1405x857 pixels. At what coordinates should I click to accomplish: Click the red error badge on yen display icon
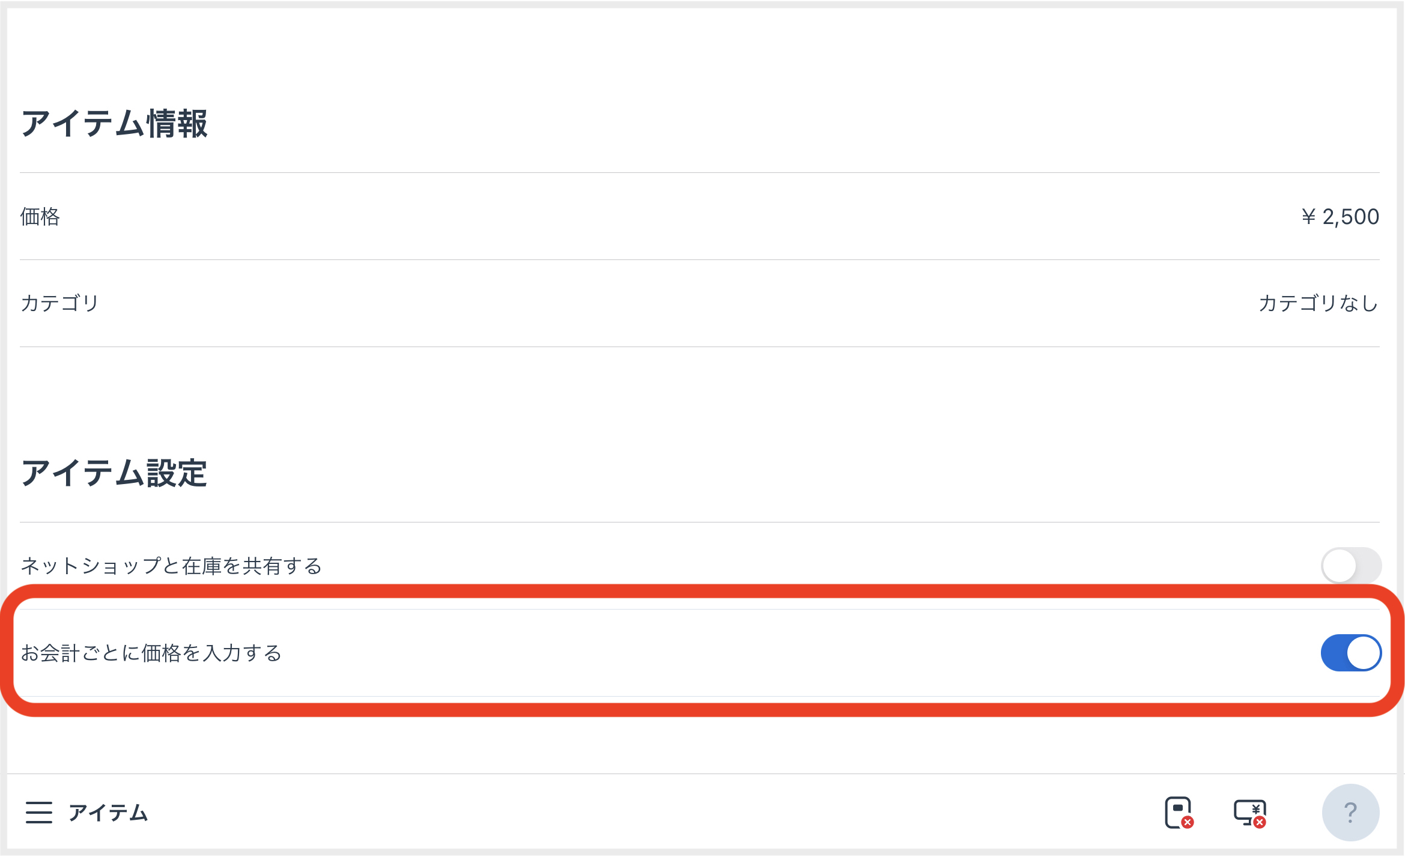click(x=1260, y=822)
